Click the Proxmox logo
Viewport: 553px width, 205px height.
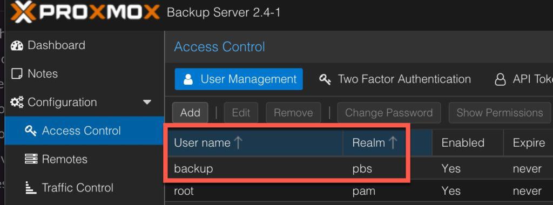(x=85, y=13)
